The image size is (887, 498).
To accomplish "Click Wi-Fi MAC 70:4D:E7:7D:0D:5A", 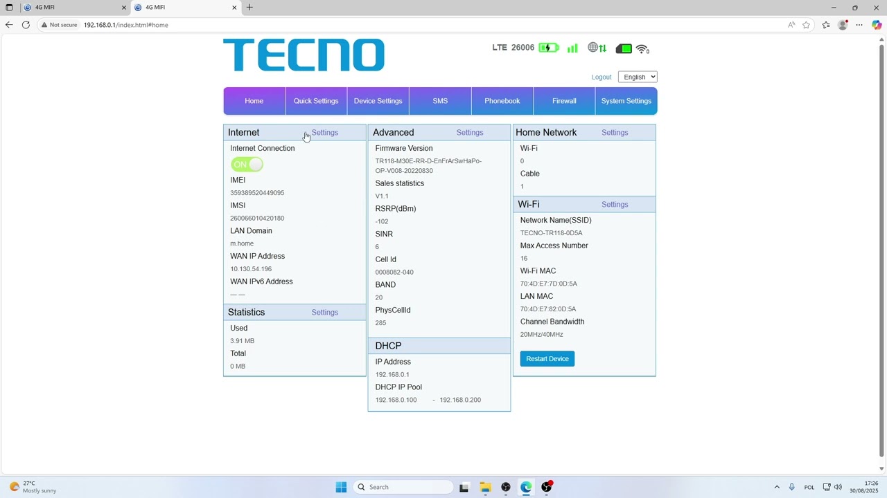I will (549, 284).
